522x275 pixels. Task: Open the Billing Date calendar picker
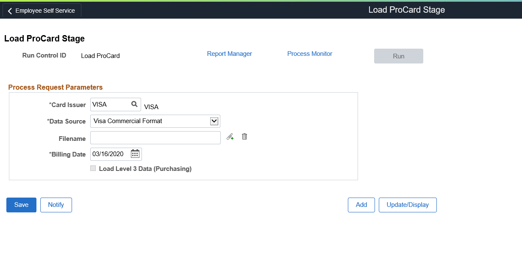pos(135,154)
